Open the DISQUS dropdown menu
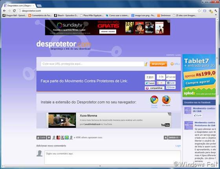220x169 pixels. [174, 138]
